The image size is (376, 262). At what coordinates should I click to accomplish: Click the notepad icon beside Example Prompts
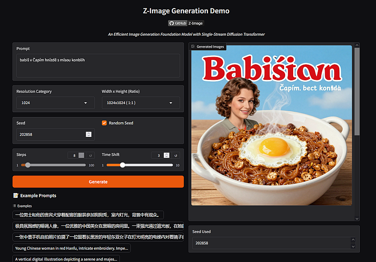tap(16, 195)
